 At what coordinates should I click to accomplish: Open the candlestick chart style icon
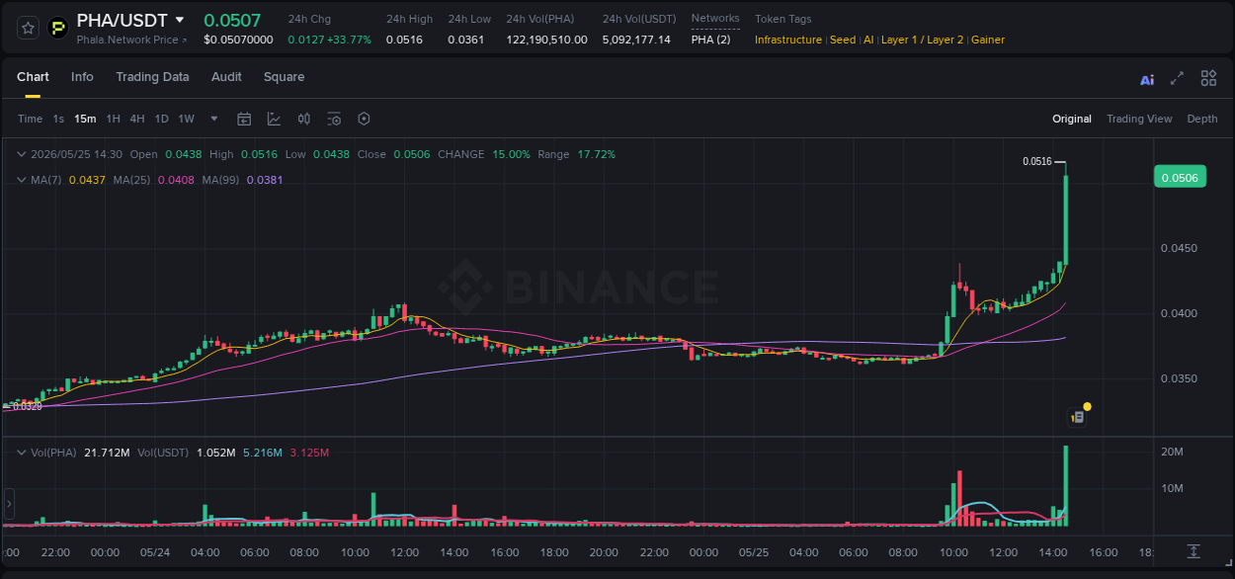point(304,119)
